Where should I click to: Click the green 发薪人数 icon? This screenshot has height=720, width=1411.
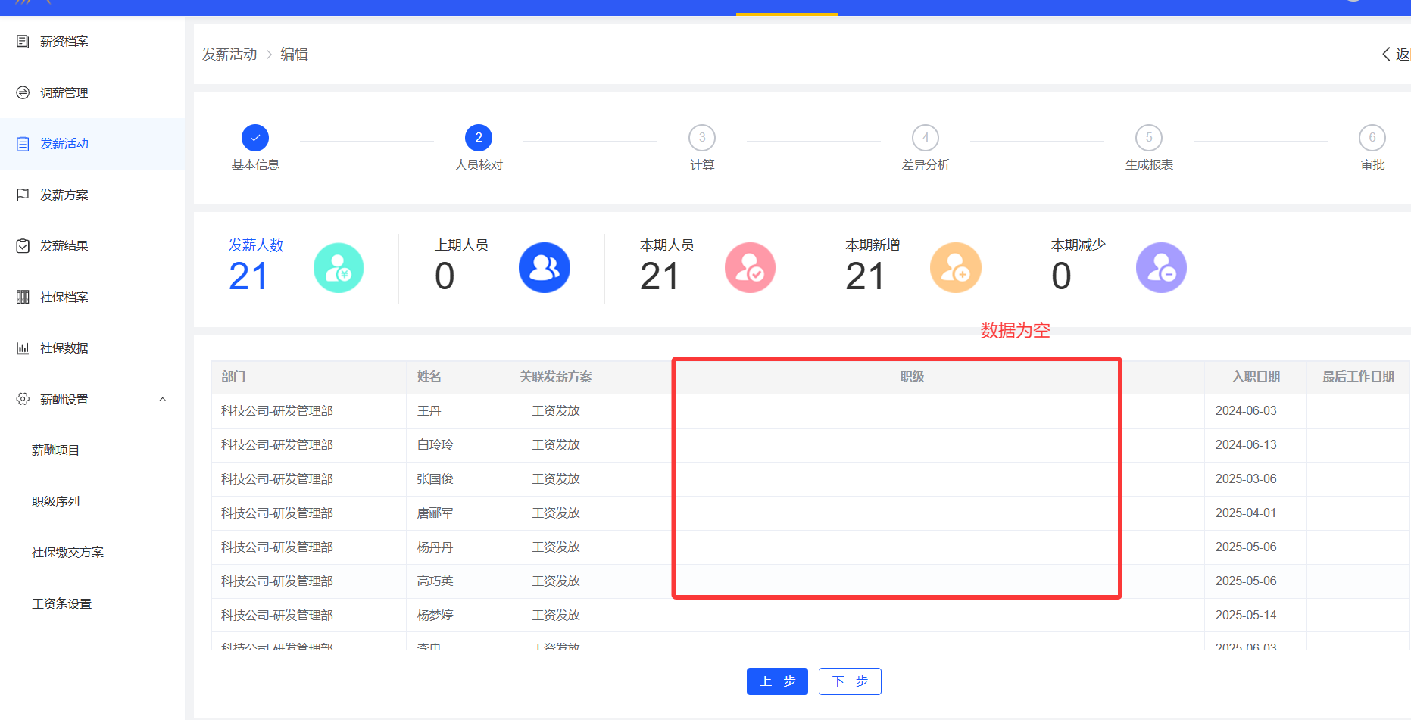click(x=339, y=268)
